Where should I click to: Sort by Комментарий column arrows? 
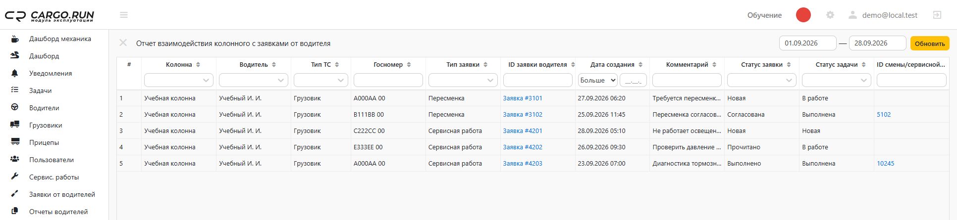(x=714, y=65)
